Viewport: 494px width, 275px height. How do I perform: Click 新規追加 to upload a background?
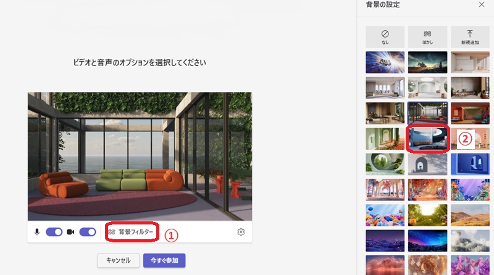click(x=470, y=36)
